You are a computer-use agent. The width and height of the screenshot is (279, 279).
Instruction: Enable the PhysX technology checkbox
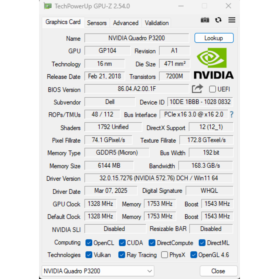tap(165, 255)
